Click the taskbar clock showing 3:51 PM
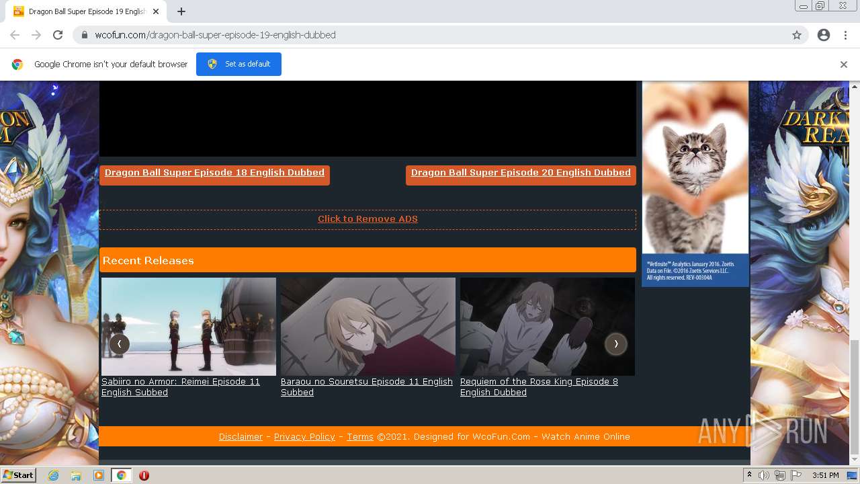This screenshot has width=860, height=484. [x=825, y=475]
